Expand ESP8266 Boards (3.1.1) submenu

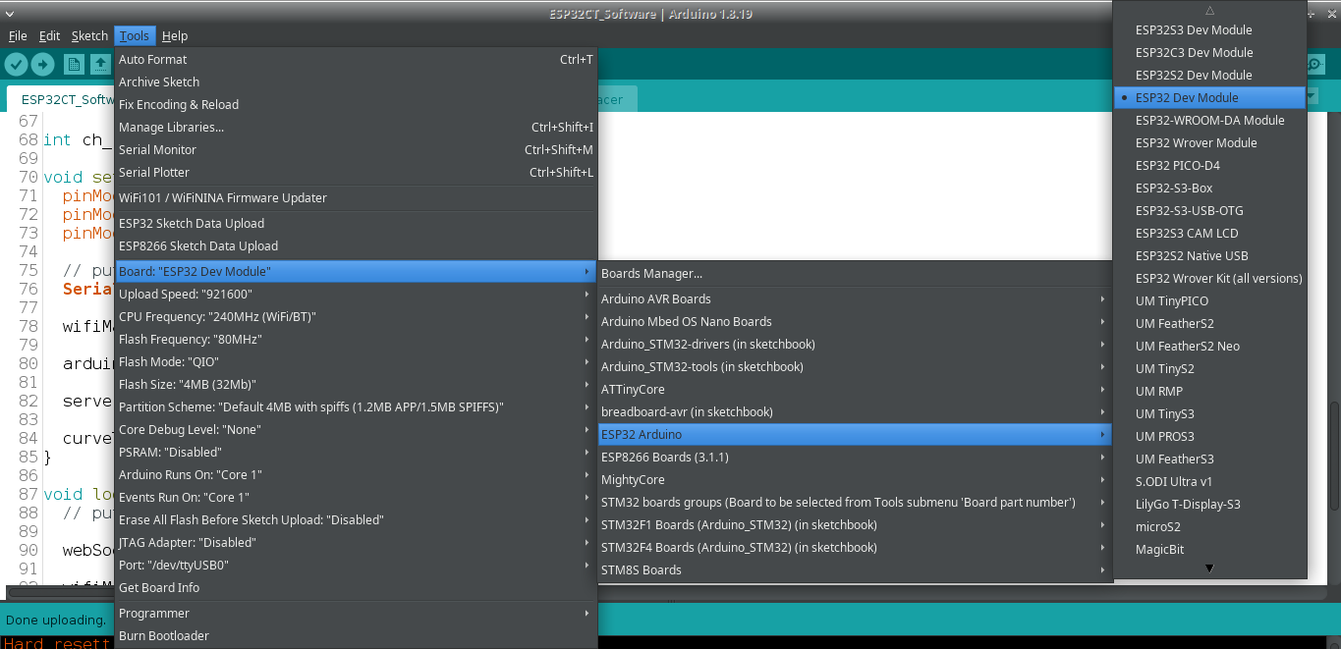pos(854,457)
